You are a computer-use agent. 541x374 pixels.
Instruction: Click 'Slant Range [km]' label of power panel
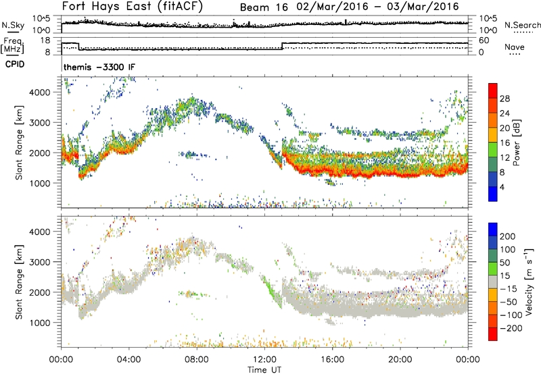[x=19, y=142]
